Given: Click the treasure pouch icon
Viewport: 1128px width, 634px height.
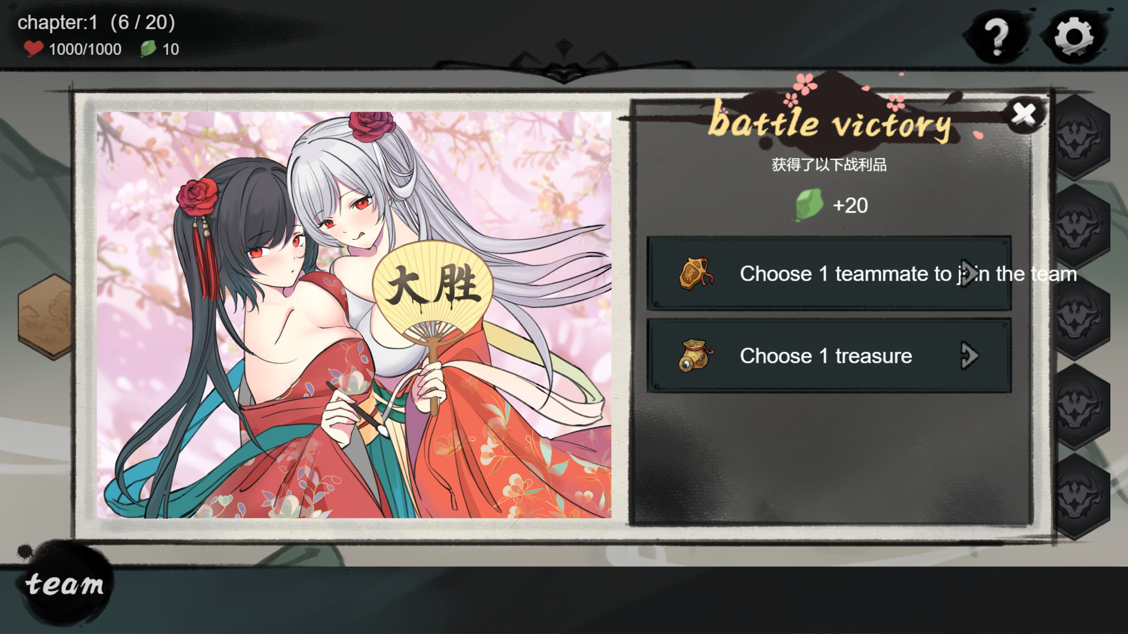Looking at the screenshot, I should coord(695,356).
